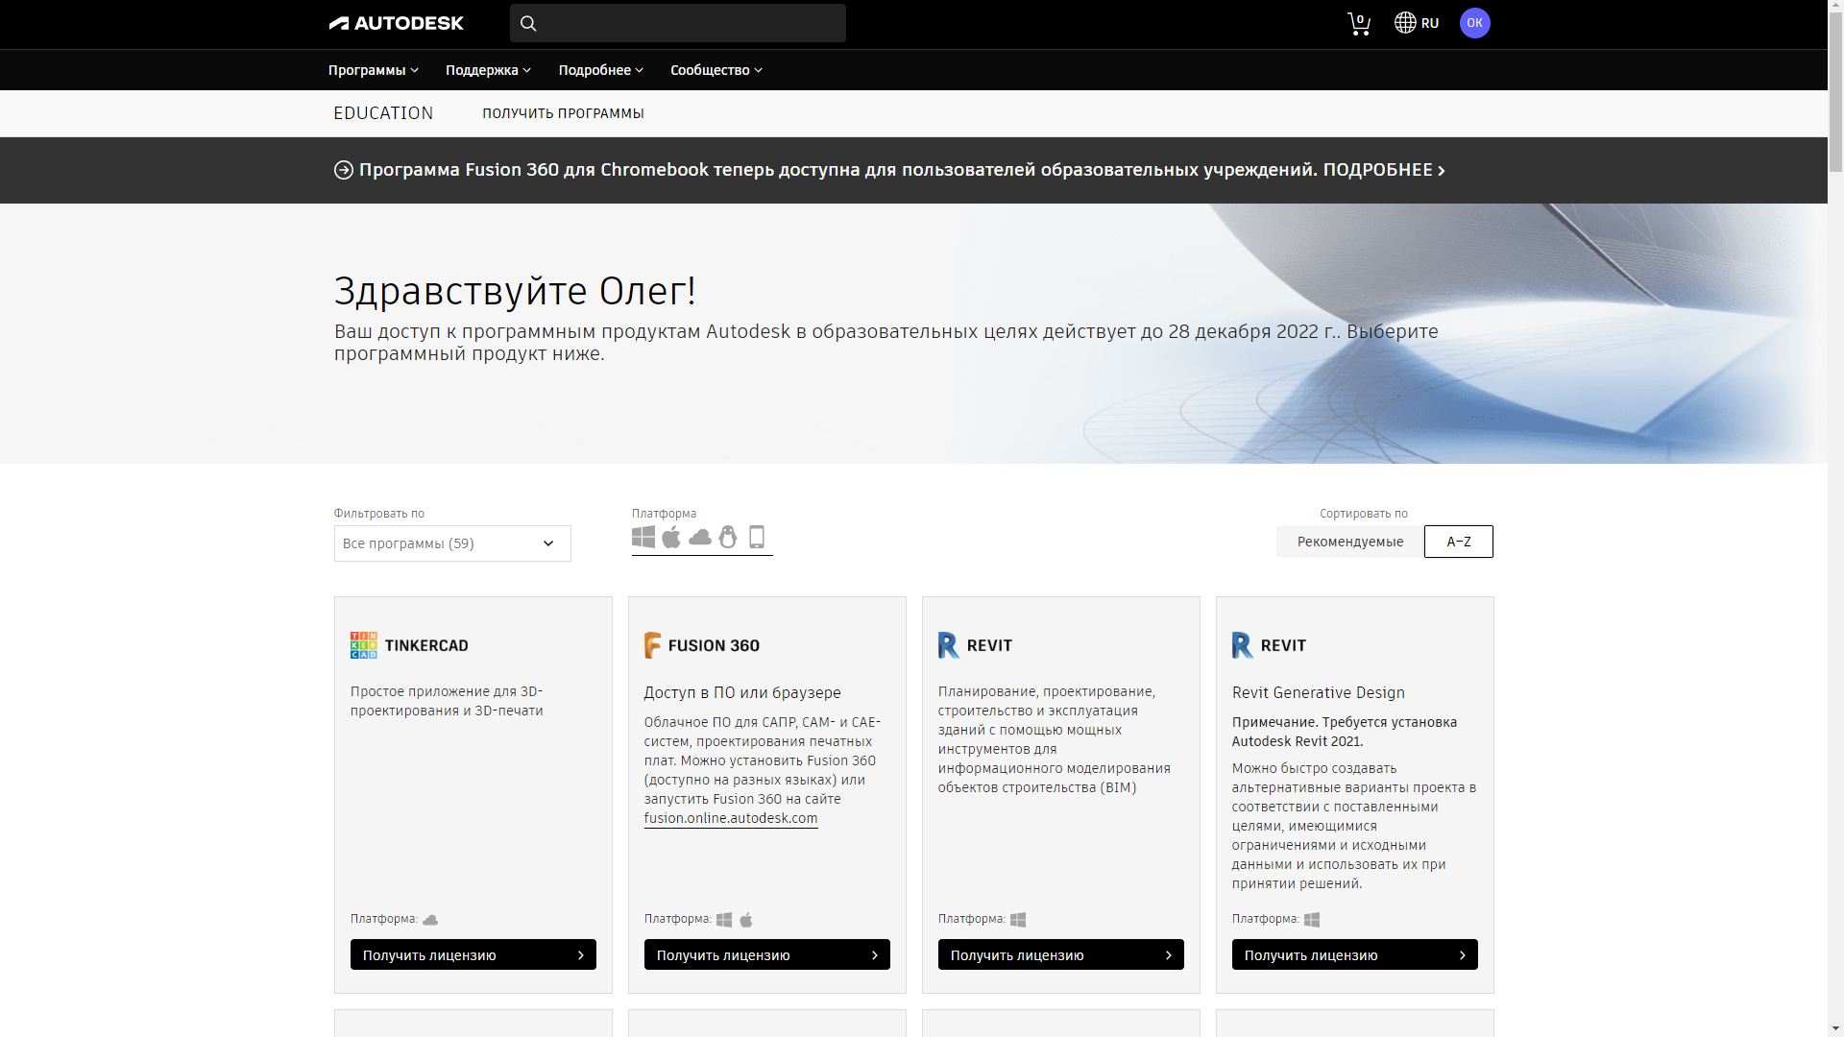Sort programs by Рекомендуемые
Image resolution: width=1844 pixels, height=1037 pixels.
[1349, 542]
